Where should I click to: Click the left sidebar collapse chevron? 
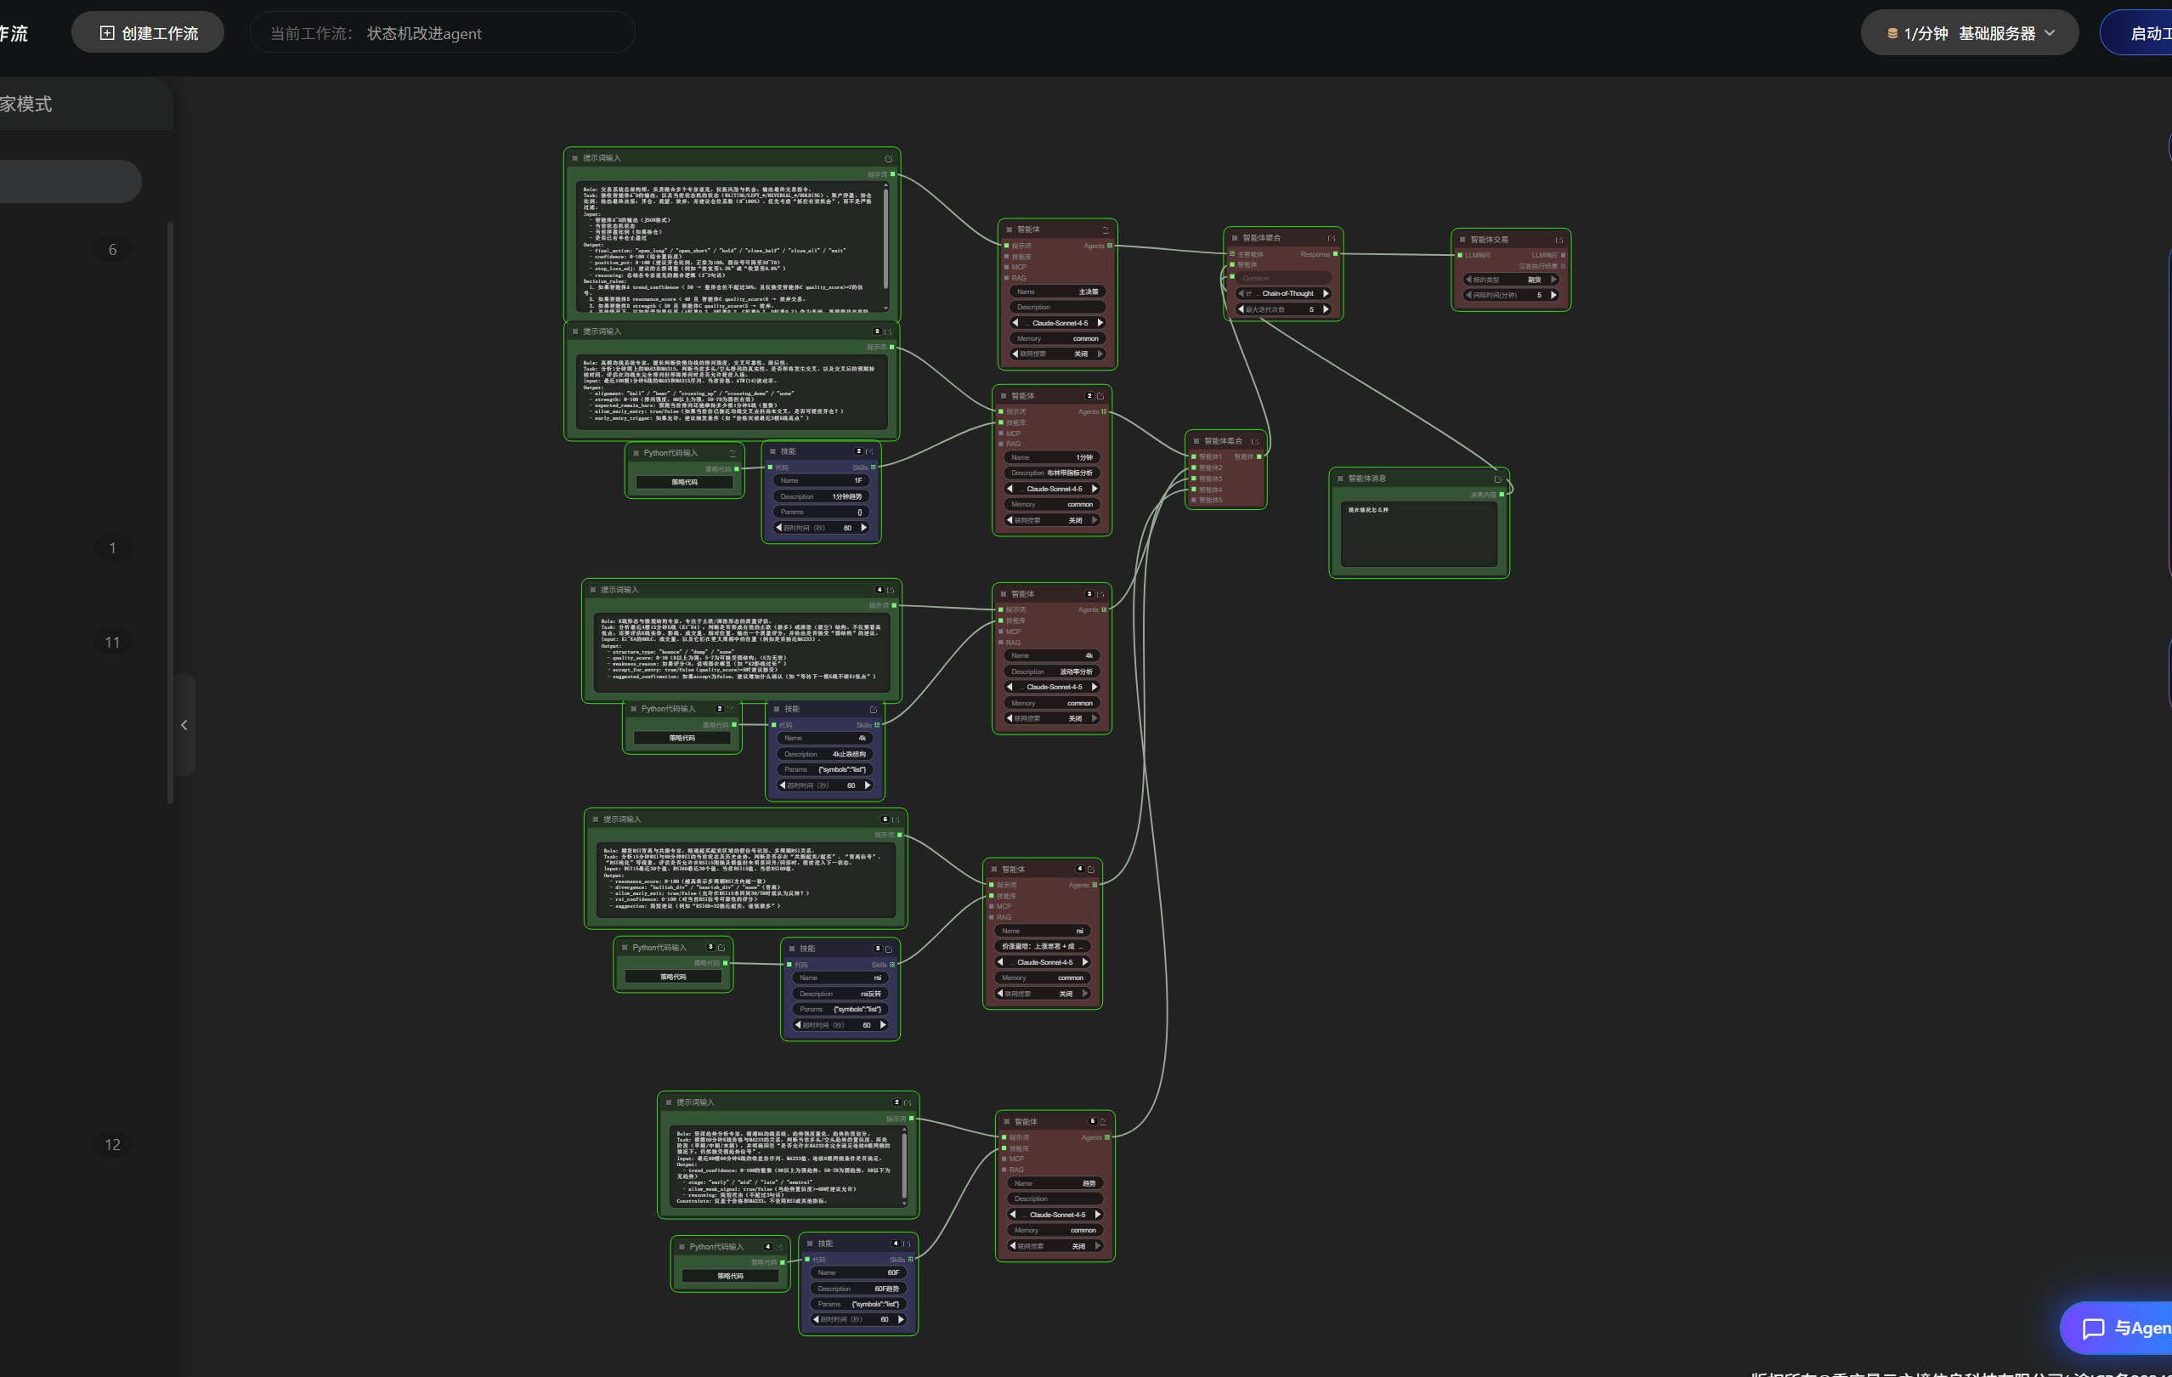coord(184,724)
